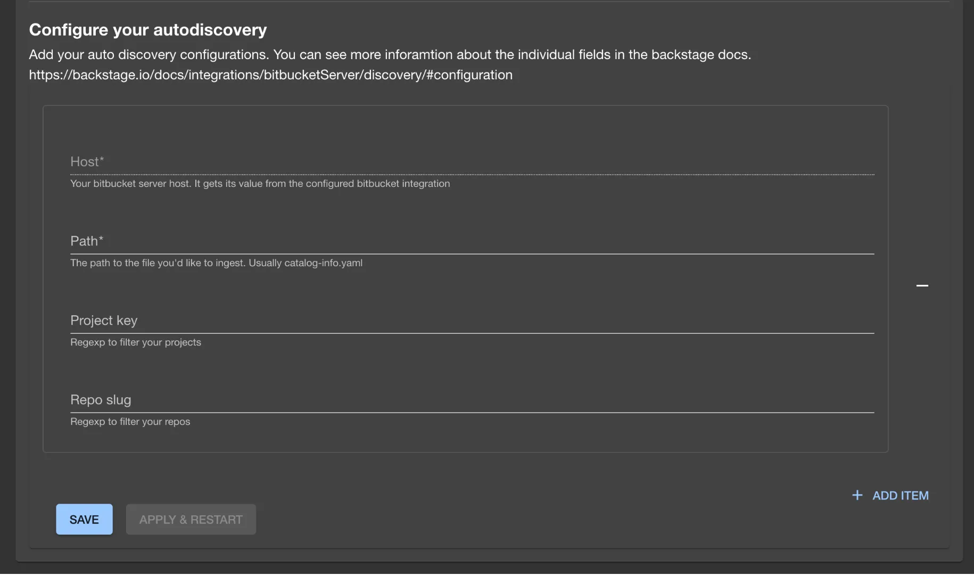The image size is (974, 575).
Task: Click the "Project key" field label
Action: coord(104,321)
